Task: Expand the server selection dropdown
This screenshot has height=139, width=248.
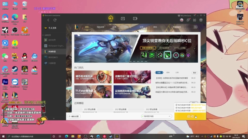Action: click(x=156, y=116)
